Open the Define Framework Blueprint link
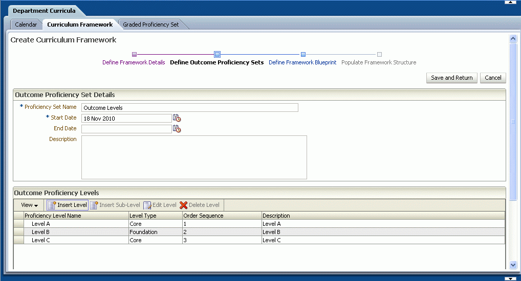The image size is (521, 281). tap(302, 62)
